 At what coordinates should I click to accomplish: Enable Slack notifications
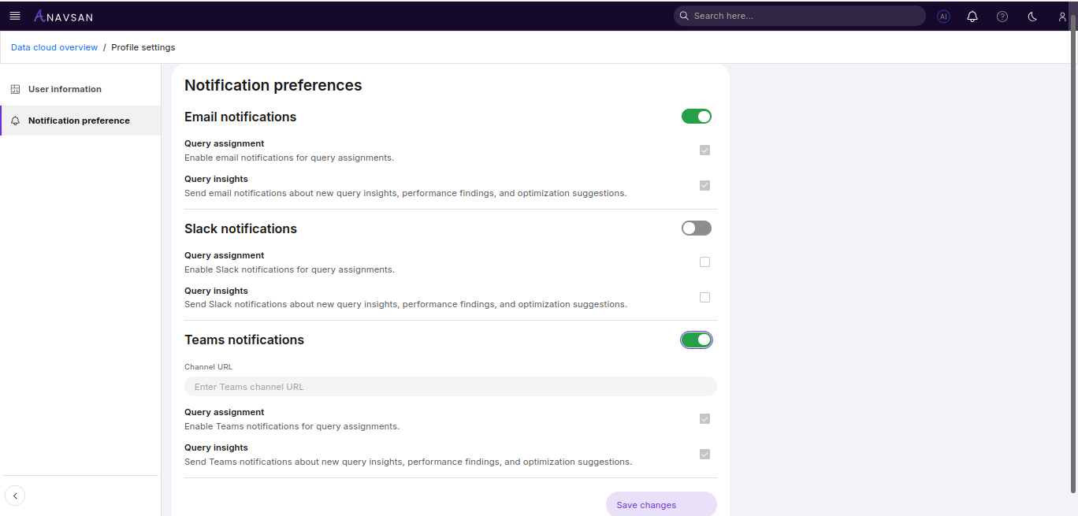click(x=697, y=228)
